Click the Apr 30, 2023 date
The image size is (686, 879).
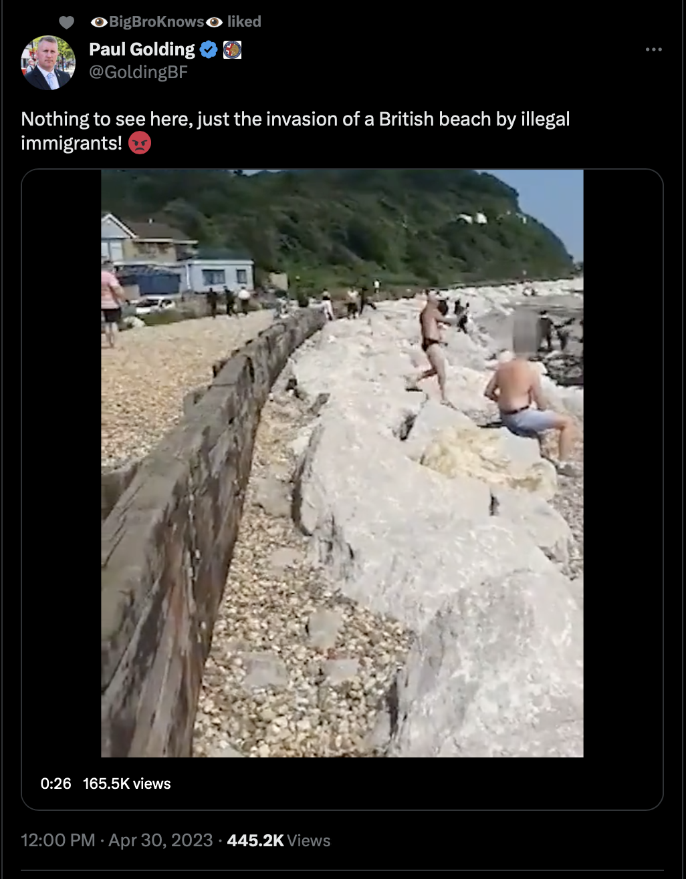160,840
